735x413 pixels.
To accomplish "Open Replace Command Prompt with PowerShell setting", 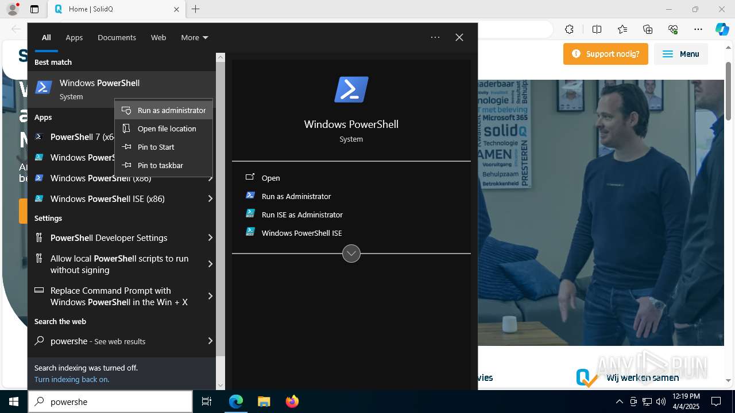I will [117, 296].
